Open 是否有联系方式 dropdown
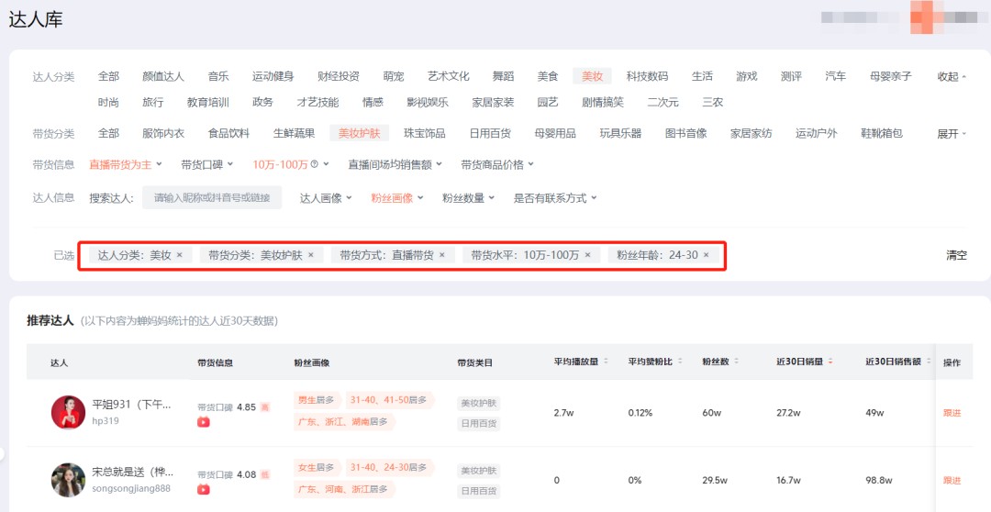Image resolution: width=991 pixels, height=512 pixels. point(555,198)
